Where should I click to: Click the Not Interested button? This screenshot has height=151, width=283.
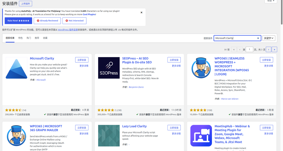point(74,21)
